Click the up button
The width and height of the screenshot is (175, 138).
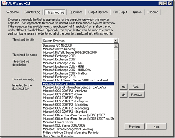(124, 87)
